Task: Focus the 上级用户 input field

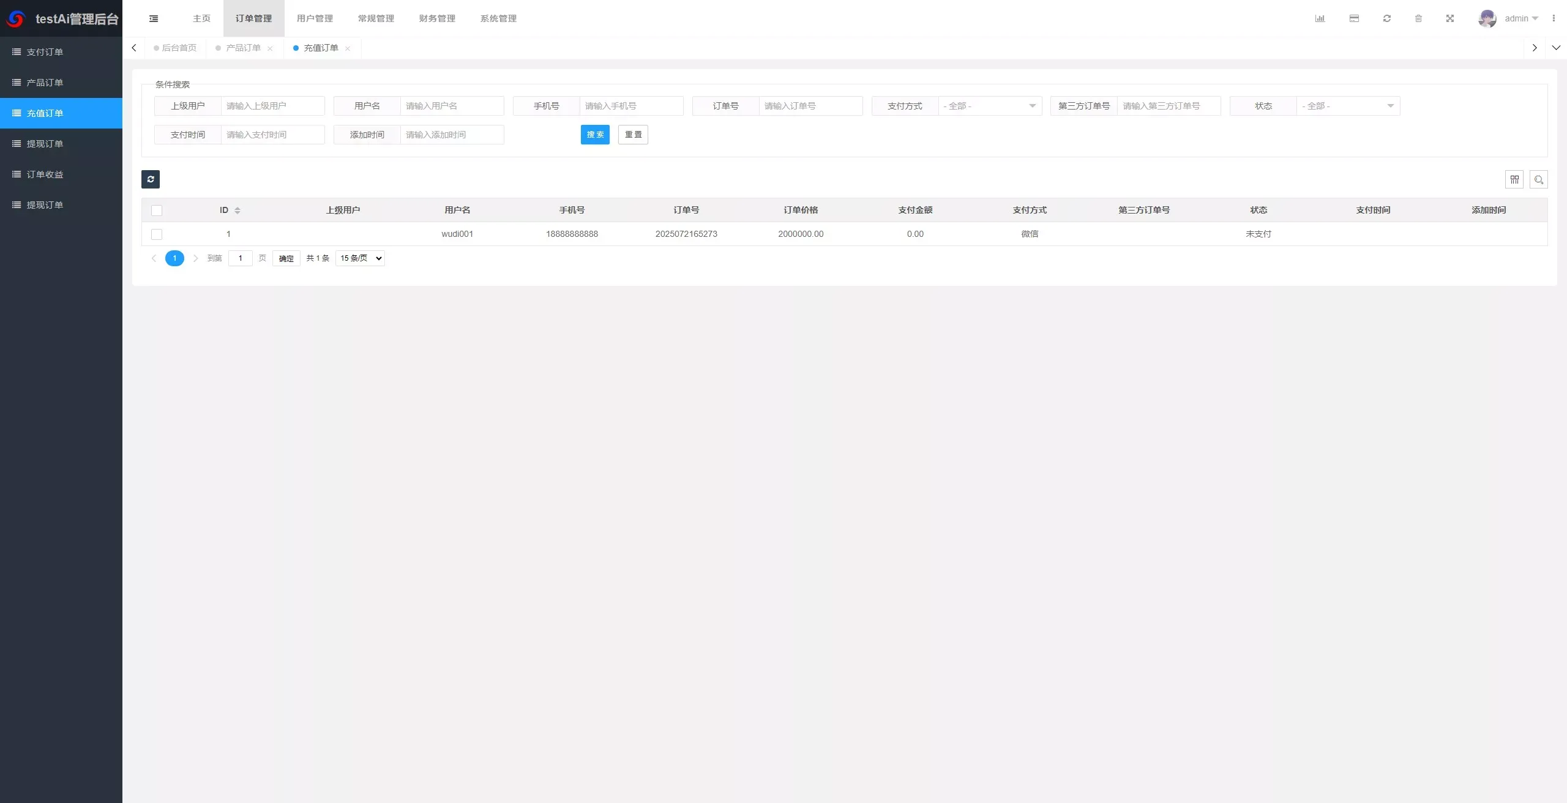Action: [272, 106]
